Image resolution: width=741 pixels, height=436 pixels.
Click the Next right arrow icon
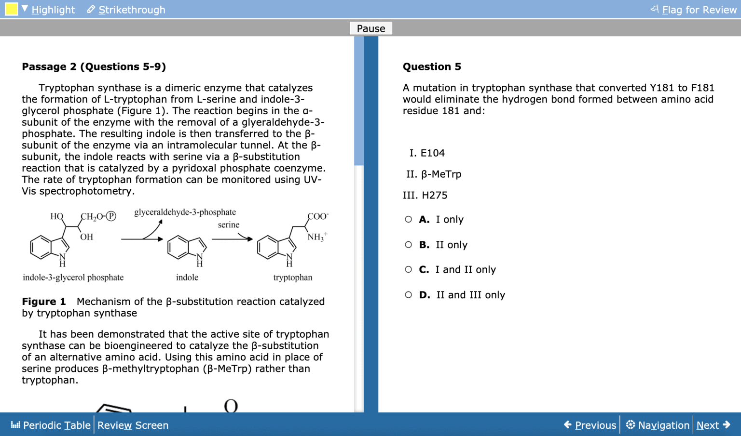tap(727, 424)
